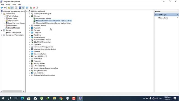Open notification center in system tray
179x101 pixels.
coord(175,98)
